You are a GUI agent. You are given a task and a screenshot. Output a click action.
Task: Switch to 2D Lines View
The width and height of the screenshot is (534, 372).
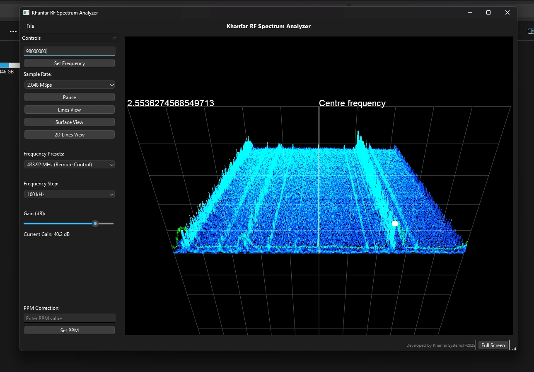[69, 134]
